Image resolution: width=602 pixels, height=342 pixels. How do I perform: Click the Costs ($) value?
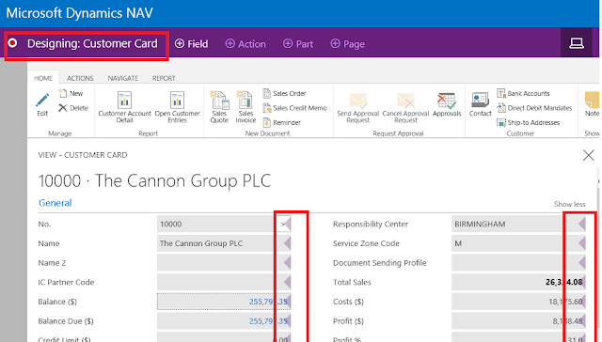coord(565,302)
